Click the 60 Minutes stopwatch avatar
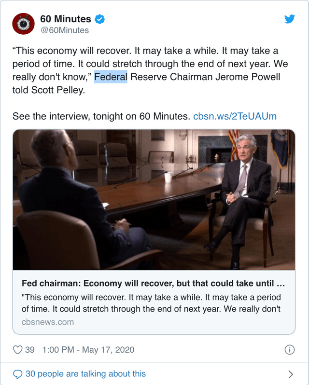 [x=23, y=24]
